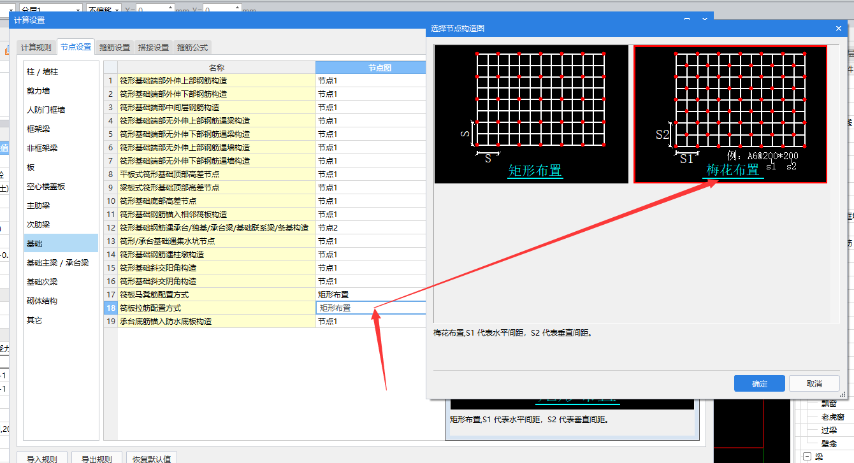Cancel with the 取消 button
Screen dimensions: 854x463
tap(814, 383)
